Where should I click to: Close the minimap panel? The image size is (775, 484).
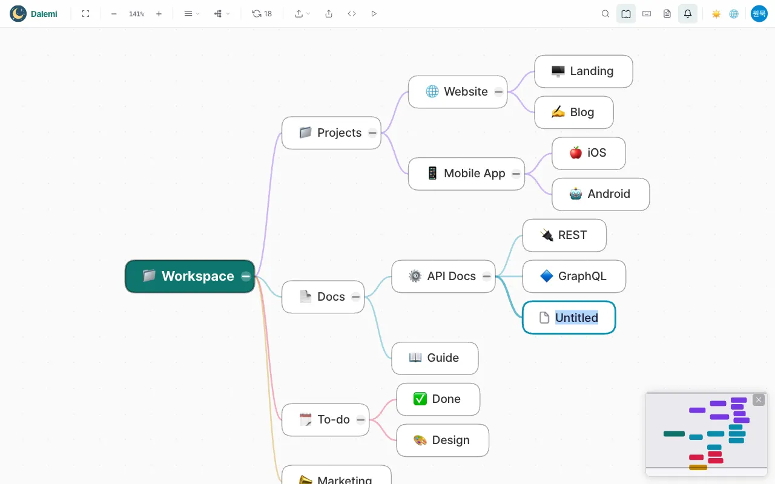[759, 400]
